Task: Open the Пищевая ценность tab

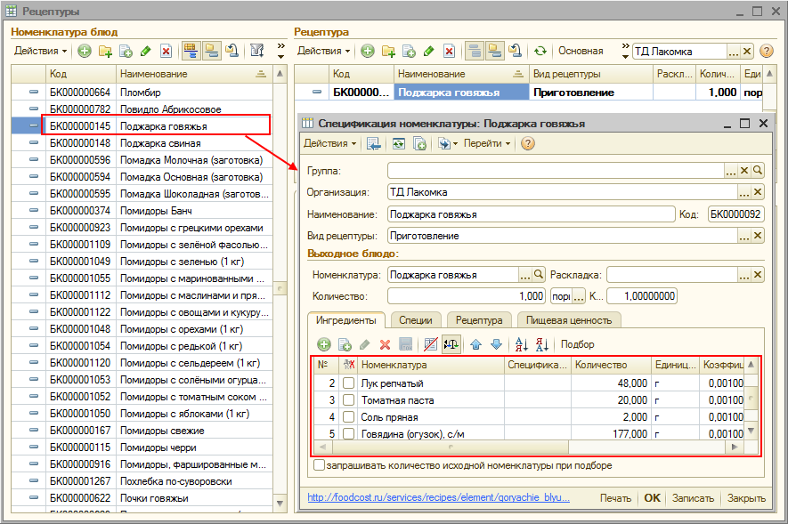Action: [569, 320]
